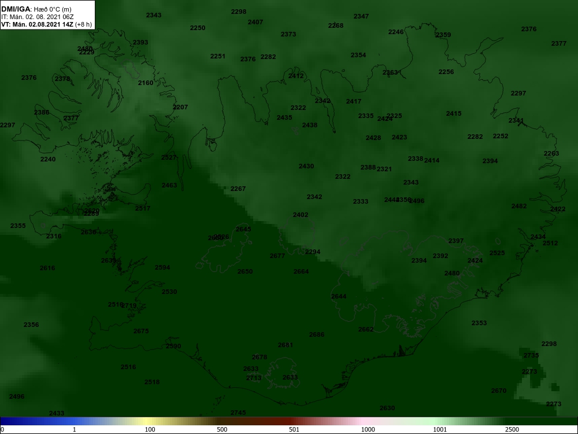
Task: Select the map value 2675
Action: pos(141,332)
